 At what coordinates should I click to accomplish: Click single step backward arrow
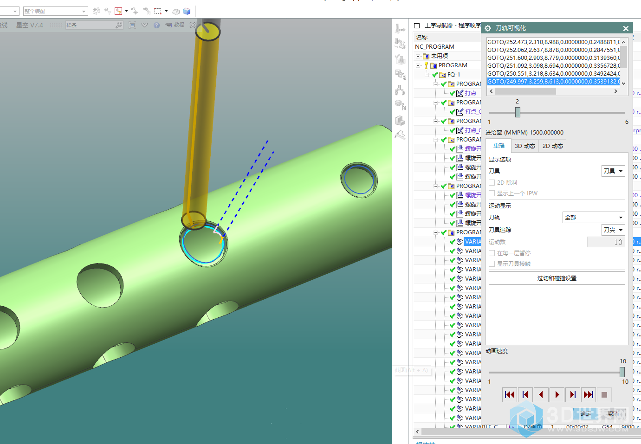click(541, 395)
